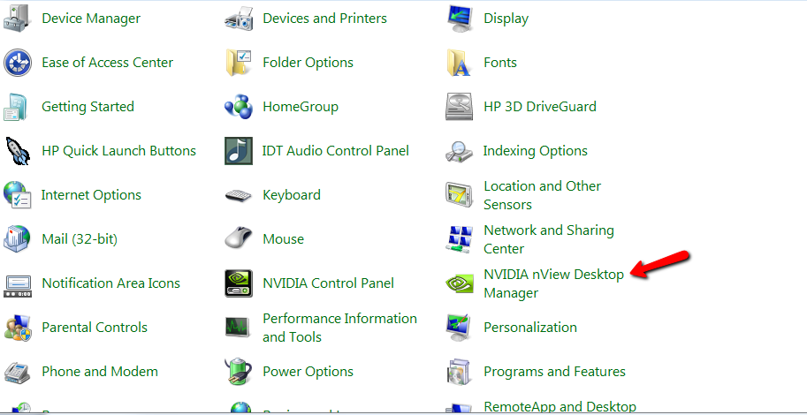This screenshot has height=415, width=807.
Task: Select the Display link
Action: (x=506, y=19)
